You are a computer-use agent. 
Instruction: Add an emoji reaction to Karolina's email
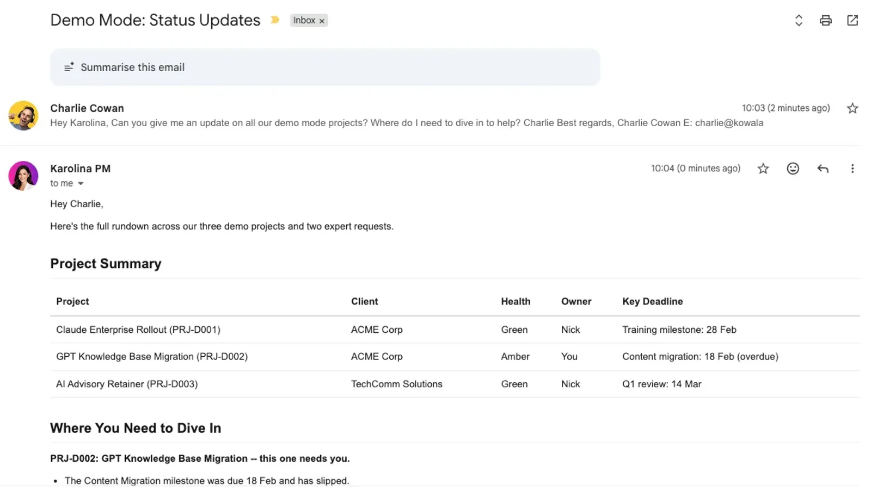793,169
